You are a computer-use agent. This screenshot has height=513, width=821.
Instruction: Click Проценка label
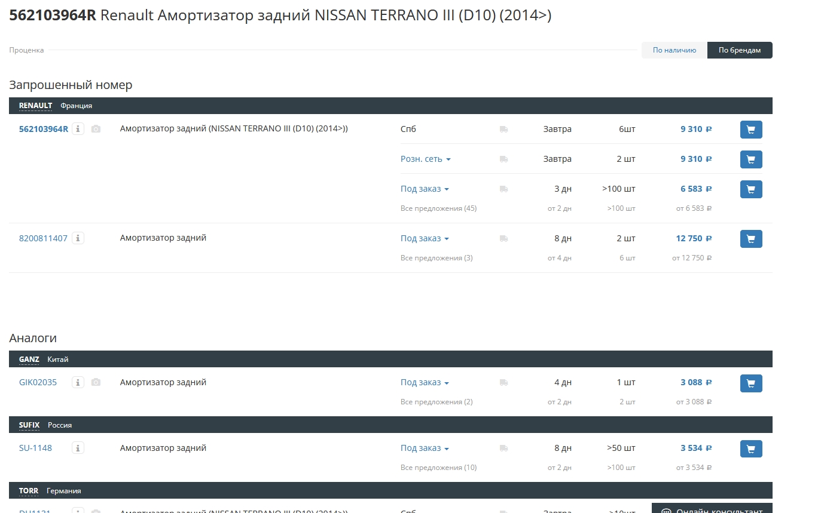[26, 50]
